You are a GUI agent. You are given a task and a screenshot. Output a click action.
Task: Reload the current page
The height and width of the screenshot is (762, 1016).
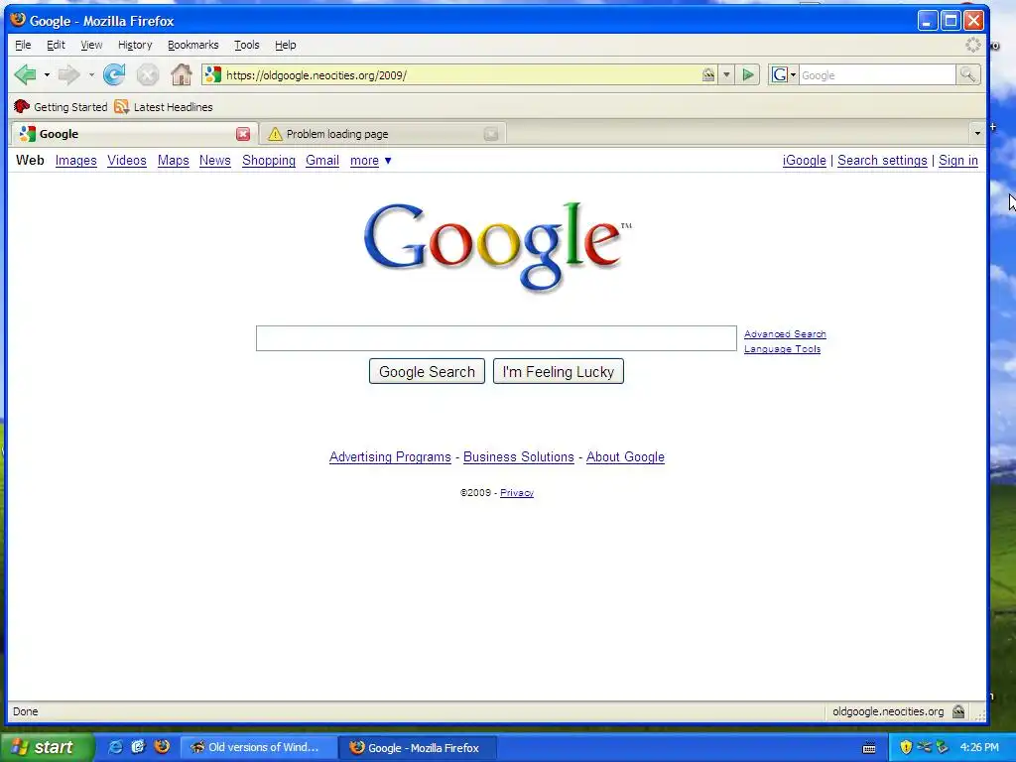click(x=115, y=75)
